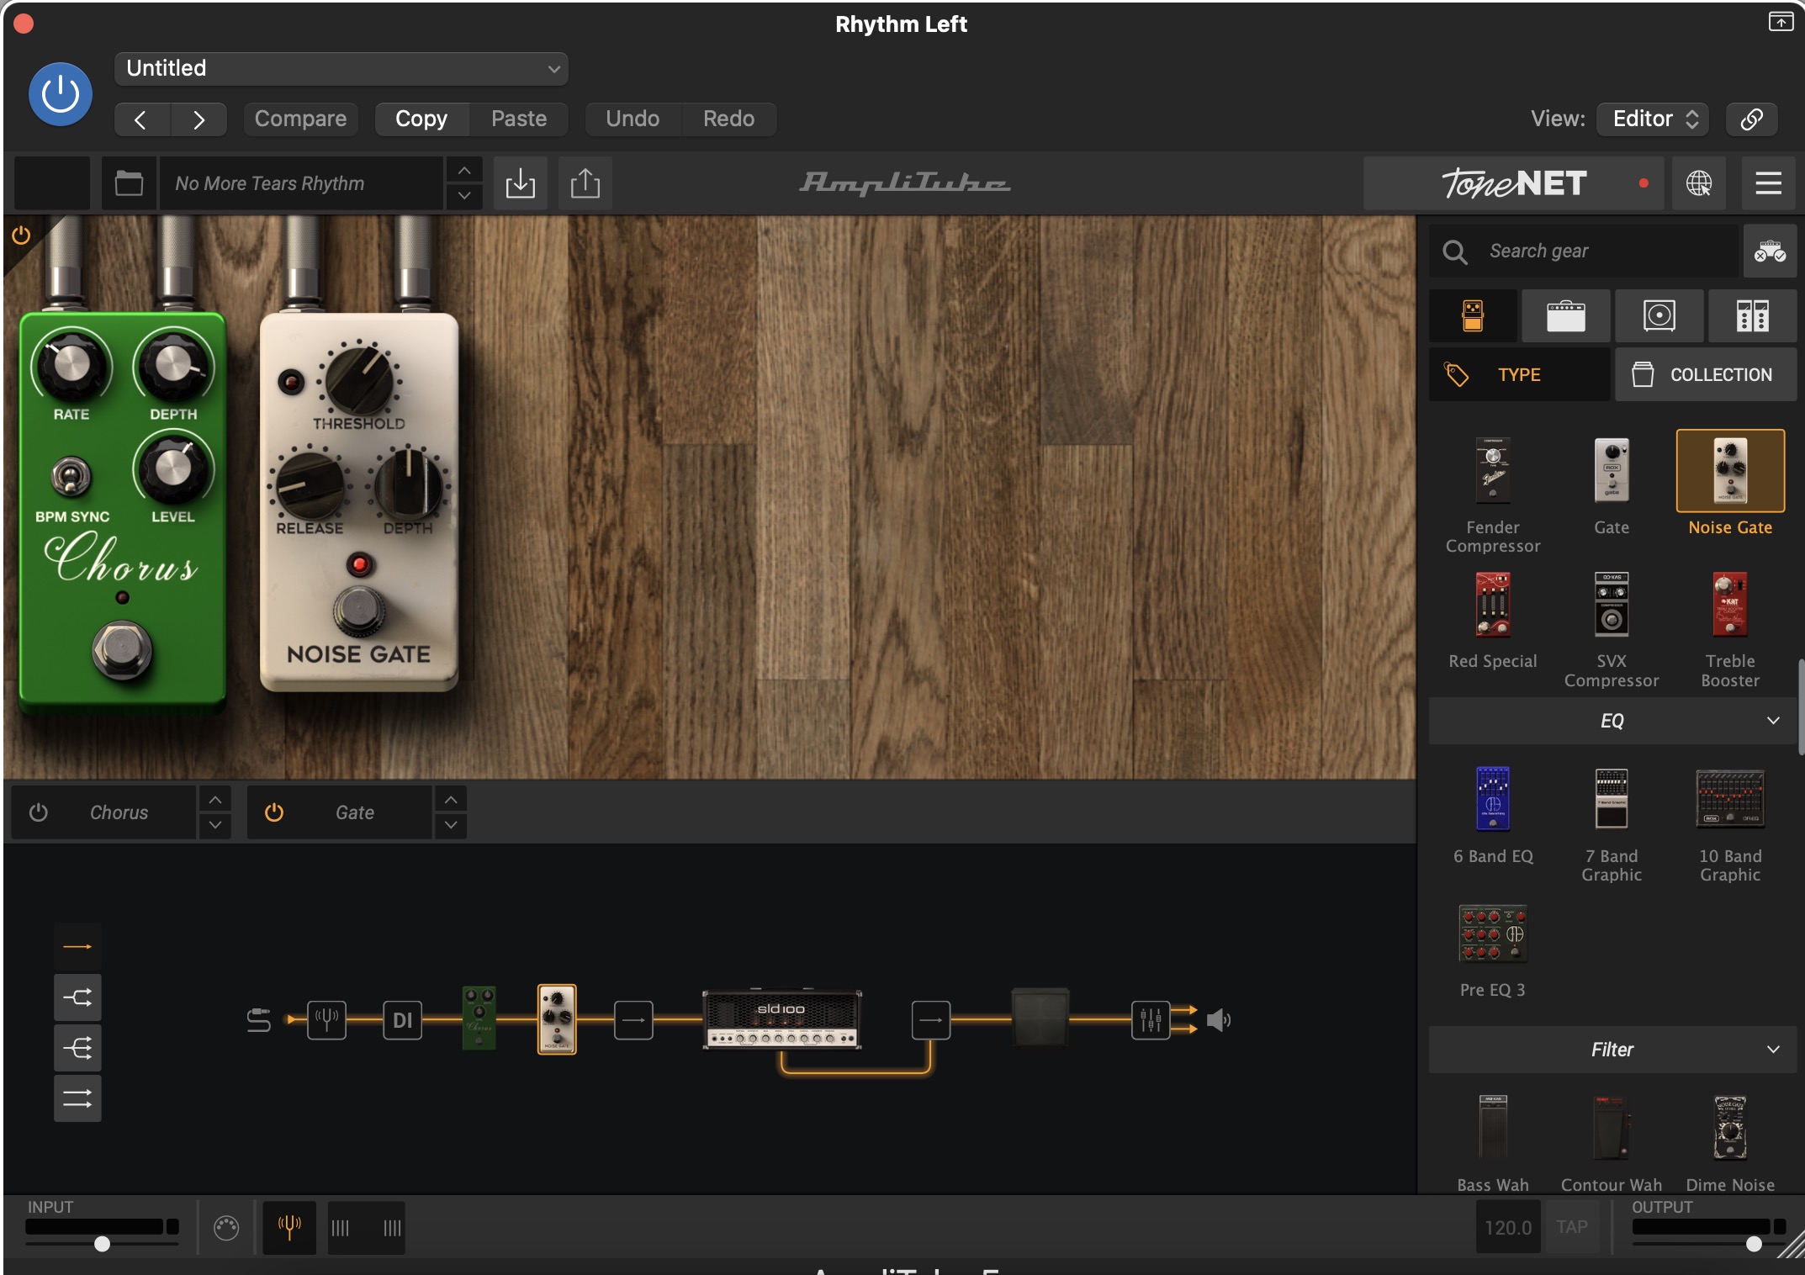The width and height of the screenshot is (1805, 1275).
Task: Select the rack effects gear tab
Action: click(x=1753, y=316)
